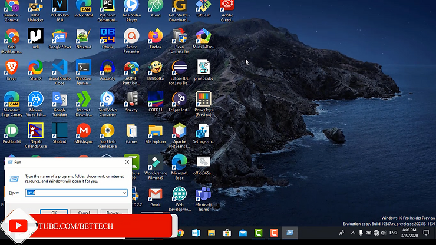The width and height of the screenshot is (436, 245).
Task: Open Nepali Calendar.exe desktop icon
Action: (35, 135)
